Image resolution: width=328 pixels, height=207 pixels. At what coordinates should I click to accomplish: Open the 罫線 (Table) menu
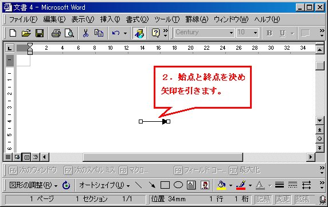tap(197, 19)
